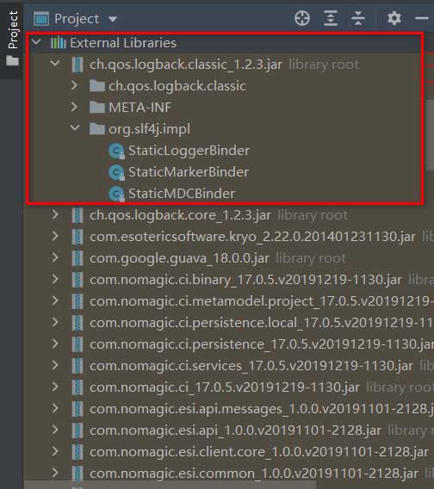Expand ch.qos.logback.core_1.2.3.jar node

[55, 214]
